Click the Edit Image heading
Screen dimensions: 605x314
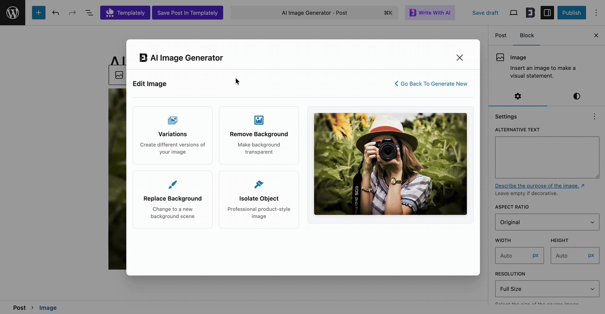click(149, 84)
